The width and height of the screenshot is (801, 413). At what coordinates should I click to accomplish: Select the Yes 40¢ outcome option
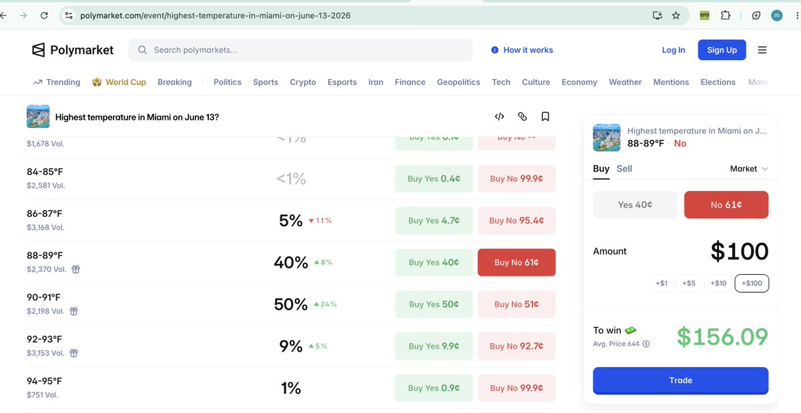pyautogui.click(x=635, y=205)
